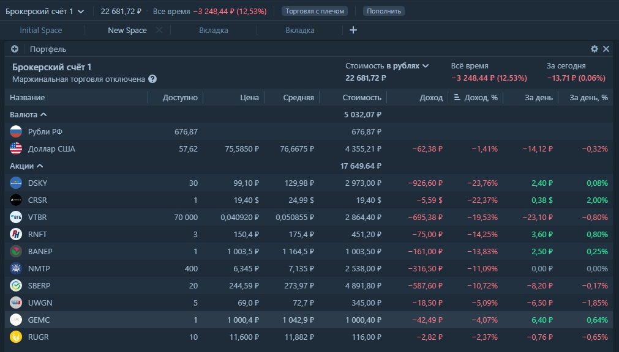Sort by the Доступно column header
Viewport: 619px width, 352px height.
180,97
